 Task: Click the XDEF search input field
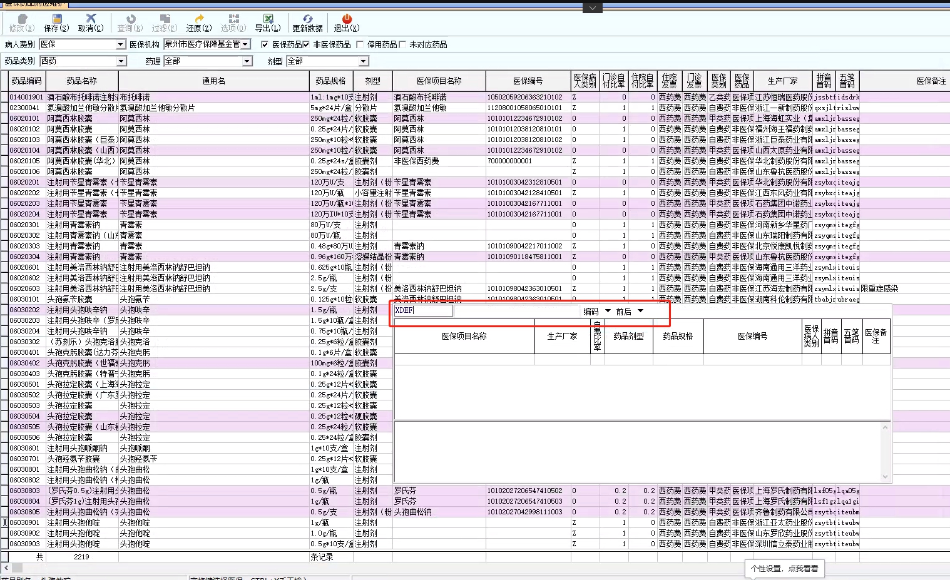coord(423,310)
